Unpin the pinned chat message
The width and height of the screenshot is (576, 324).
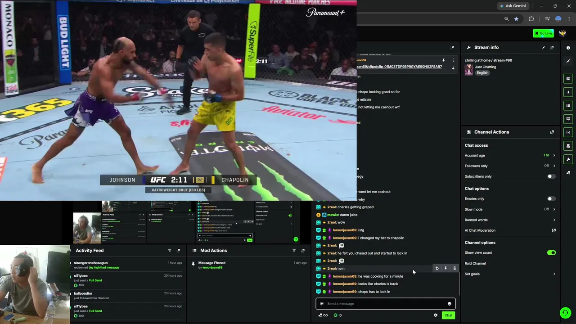(443, 60)
